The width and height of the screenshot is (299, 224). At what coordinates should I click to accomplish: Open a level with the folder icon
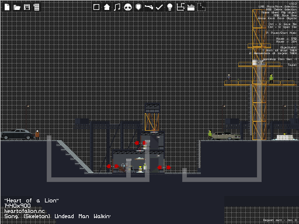click(x=17, y=8)
